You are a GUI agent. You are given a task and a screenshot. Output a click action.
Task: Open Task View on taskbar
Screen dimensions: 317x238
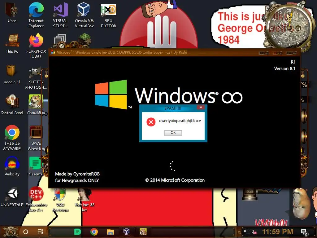[x=41, y=232]
